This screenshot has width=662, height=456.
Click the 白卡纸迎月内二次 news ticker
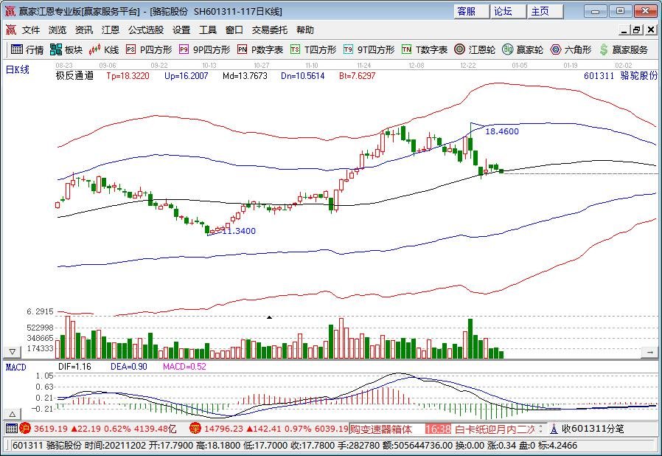(495, 429)
